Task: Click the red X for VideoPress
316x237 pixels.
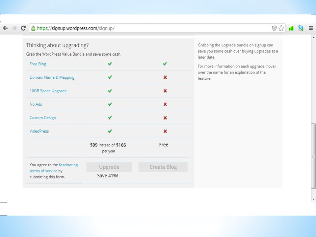Action: tap(165, 131)
